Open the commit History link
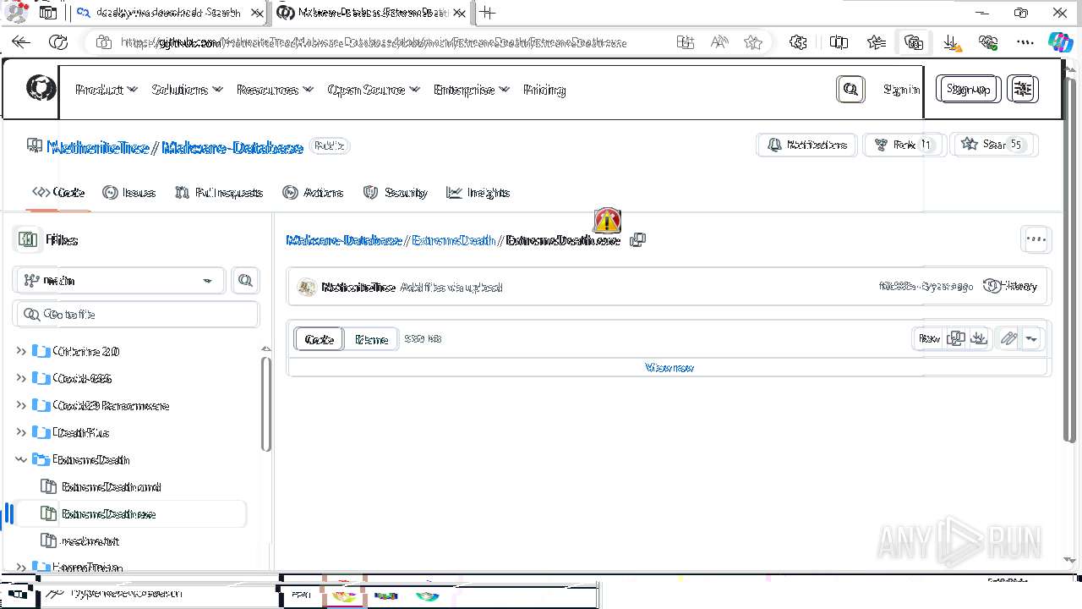The height and width of the screenshot is (609, 1082). click(1010, 286)
